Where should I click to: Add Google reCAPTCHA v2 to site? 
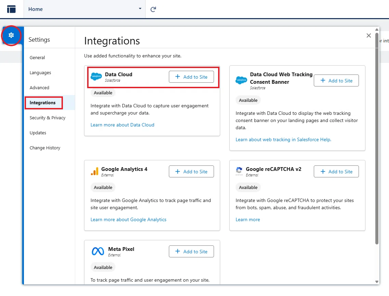(x=336, y=172)
